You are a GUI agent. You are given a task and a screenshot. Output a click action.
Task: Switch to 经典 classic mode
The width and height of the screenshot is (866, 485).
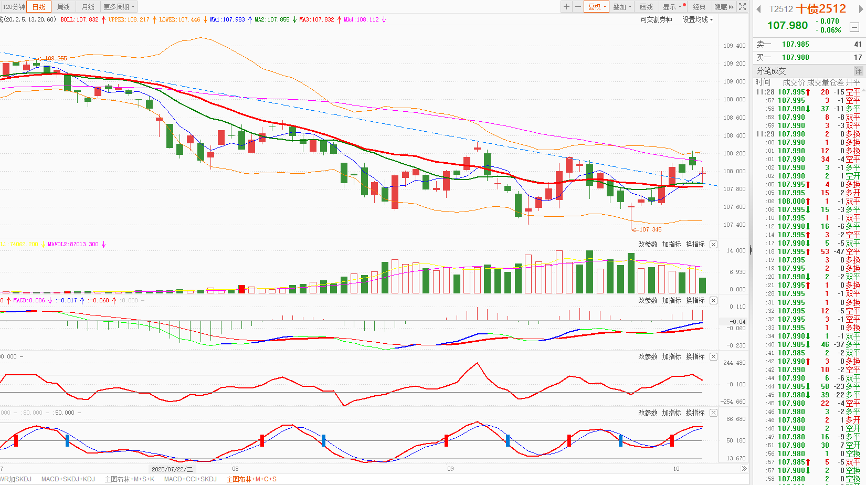click(x=699, y=7)
